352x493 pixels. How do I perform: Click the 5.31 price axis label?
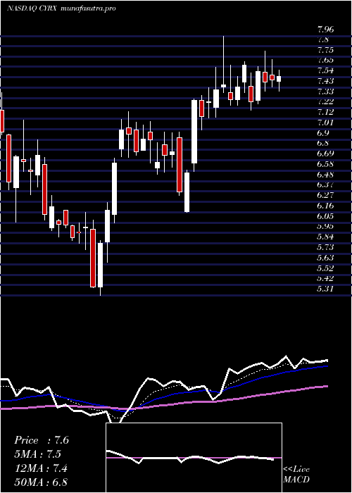tap(325, 288)
